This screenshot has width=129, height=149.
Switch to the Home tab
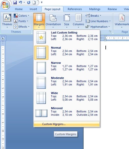coord(19,9)
